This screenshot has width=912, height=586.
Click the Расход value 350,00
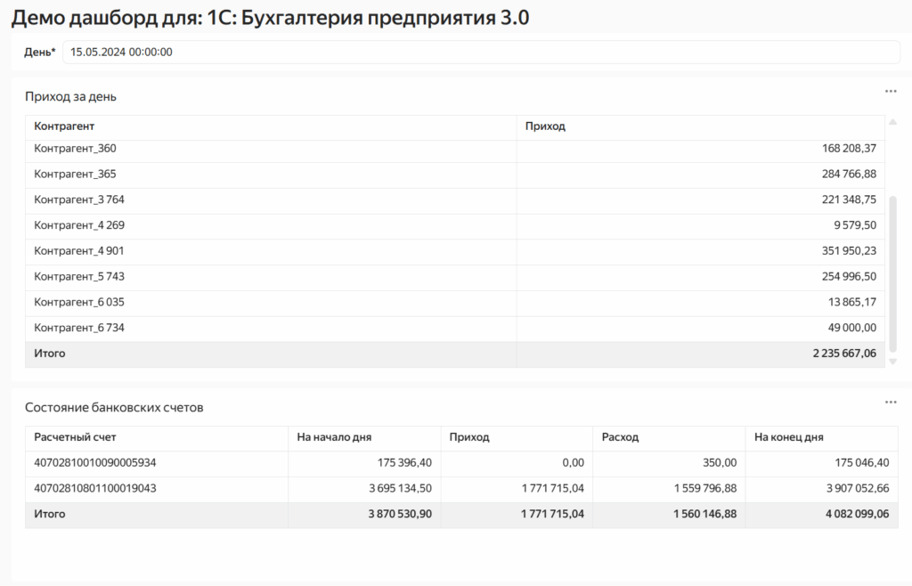click(x=720, y=463)
